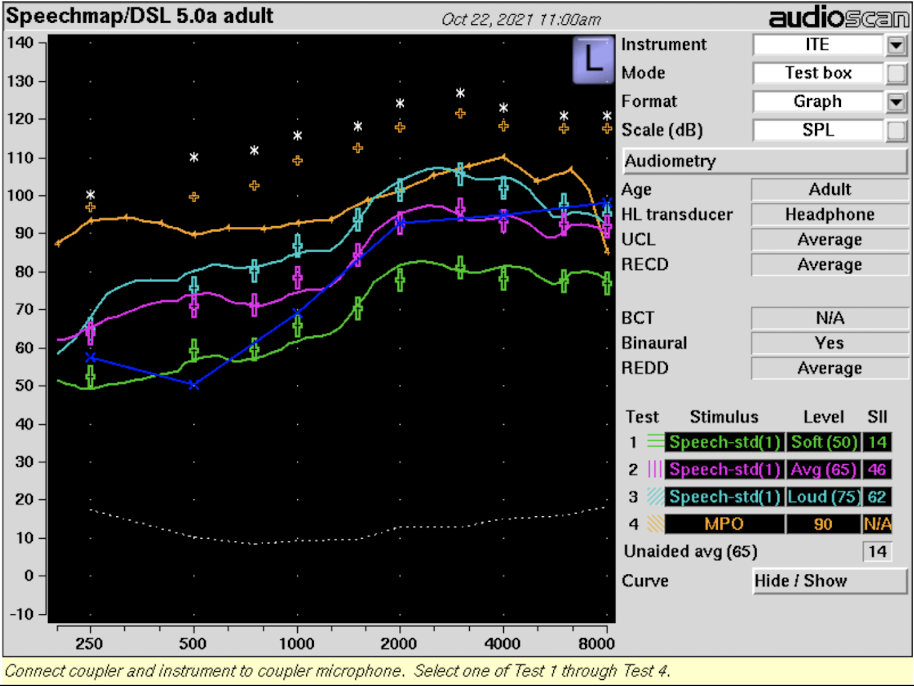The width and height of the screenshot is (914, 686).
Task: Click Test 3 cyan hatched swatch
Action: click(x=656, y=497)
